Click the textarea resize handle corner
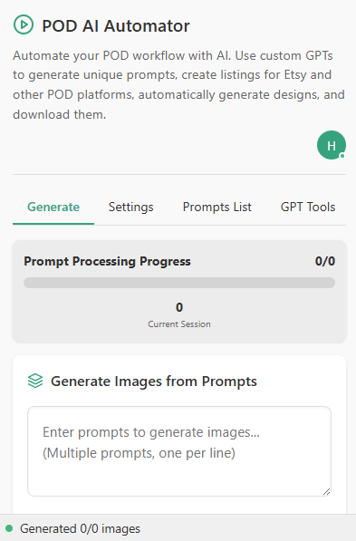The height and width of the screenshot is (541, 356). (326, 492)
